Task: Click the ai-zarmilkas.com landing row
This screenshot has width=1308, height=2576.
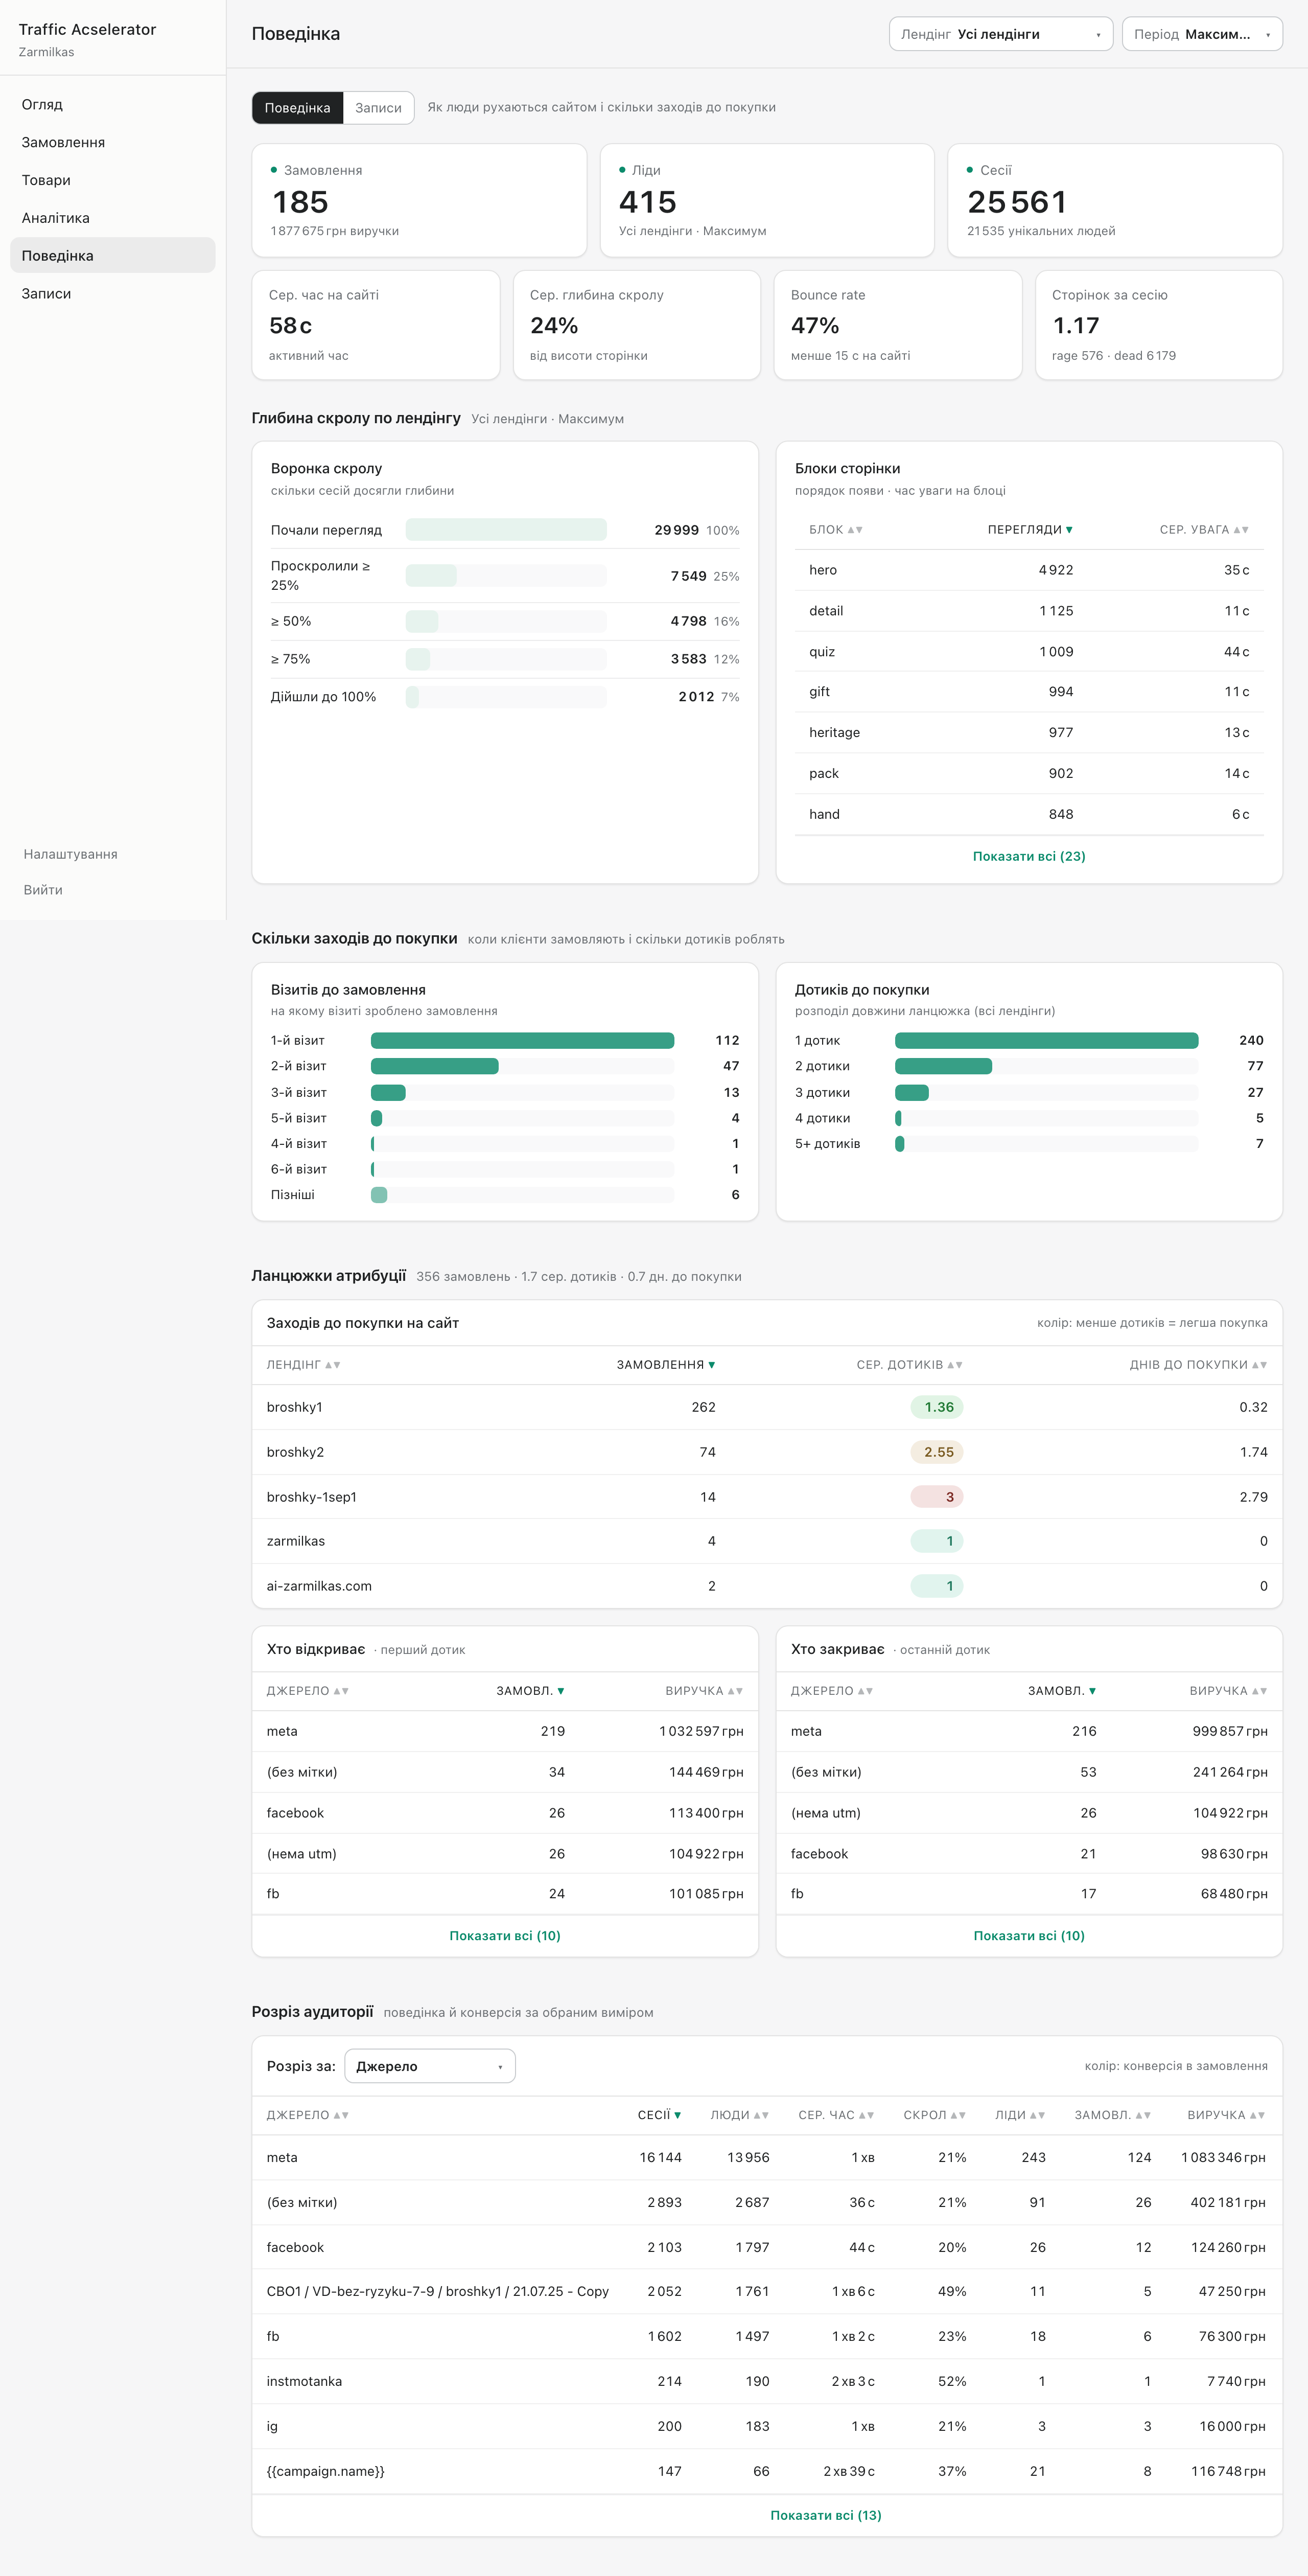Action: [x=767, y=1586]
